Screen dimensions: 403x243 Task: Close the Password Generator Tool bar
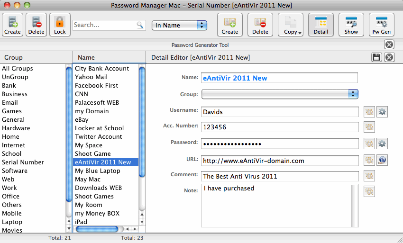pyautogui.click(x=389, y=45)
